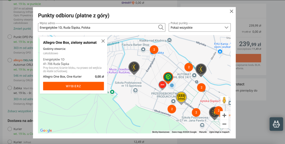Screen dimensions: 285x144
Task: Click the Apteka Śląska pharmacy label
Action: [209, 101]
